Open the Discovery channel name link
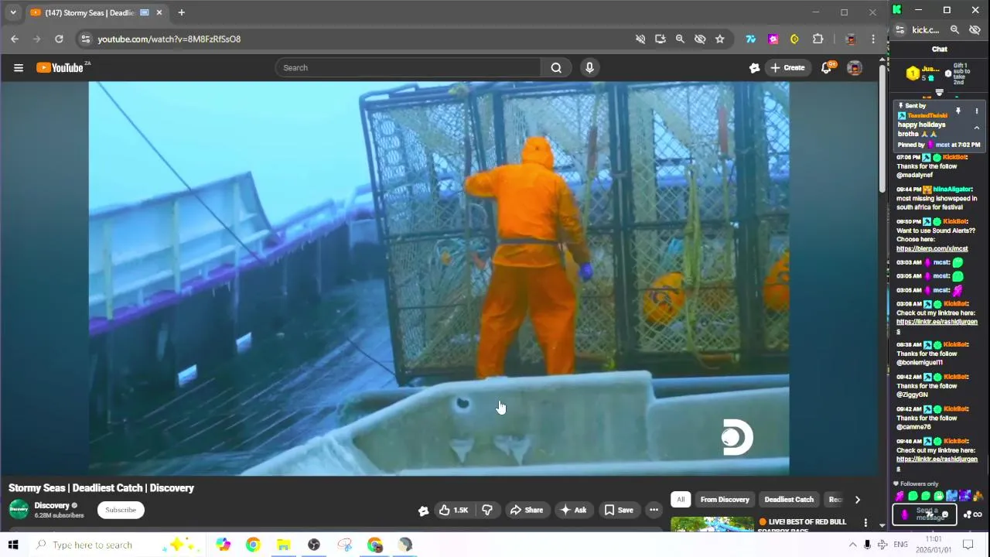Viewport: 990px width, 557px height. [52, 505]
